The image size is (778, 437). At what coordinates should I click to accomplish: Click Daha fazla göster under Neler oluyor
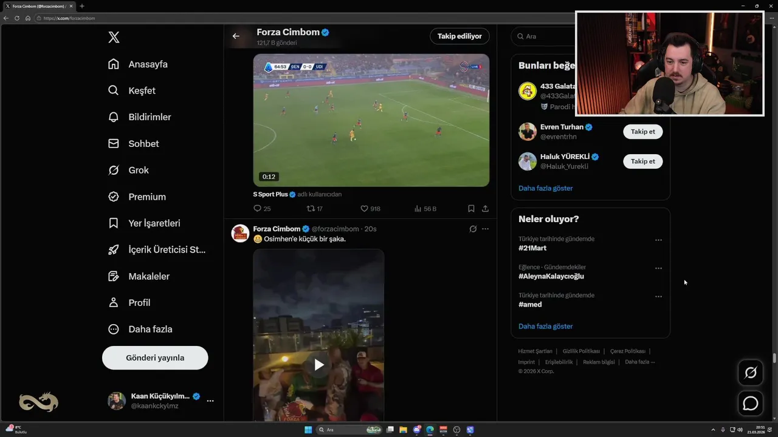[545, 327]
